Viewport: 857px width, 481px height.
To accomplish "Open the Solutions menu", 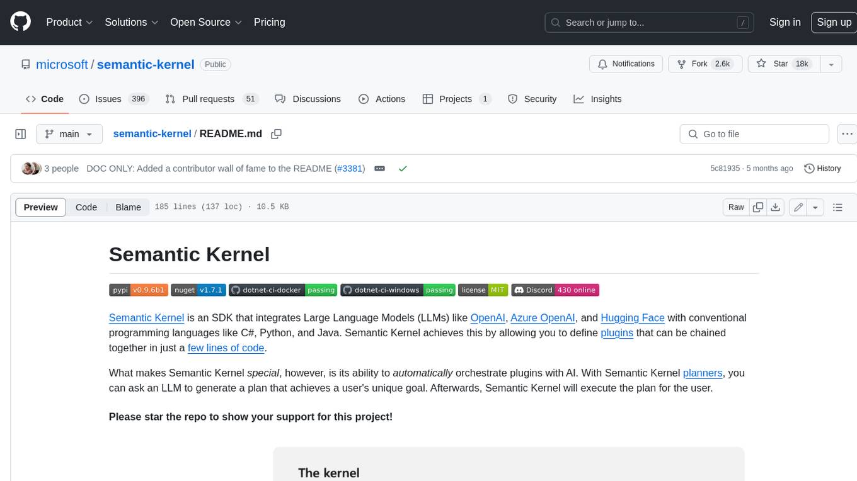I will [x=131, y=22].
